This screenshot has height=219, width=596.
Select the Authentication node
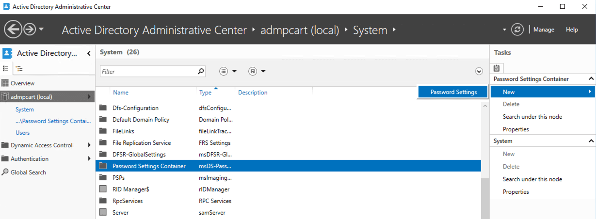click(x=30, y=159)
